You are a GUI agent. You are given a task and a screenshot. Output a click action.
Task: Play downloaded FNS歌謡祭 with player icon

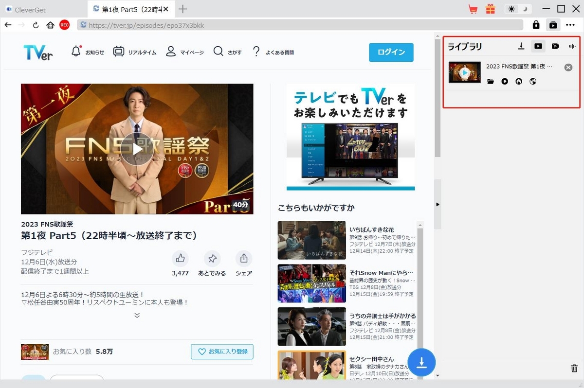[x=505, y=81]
